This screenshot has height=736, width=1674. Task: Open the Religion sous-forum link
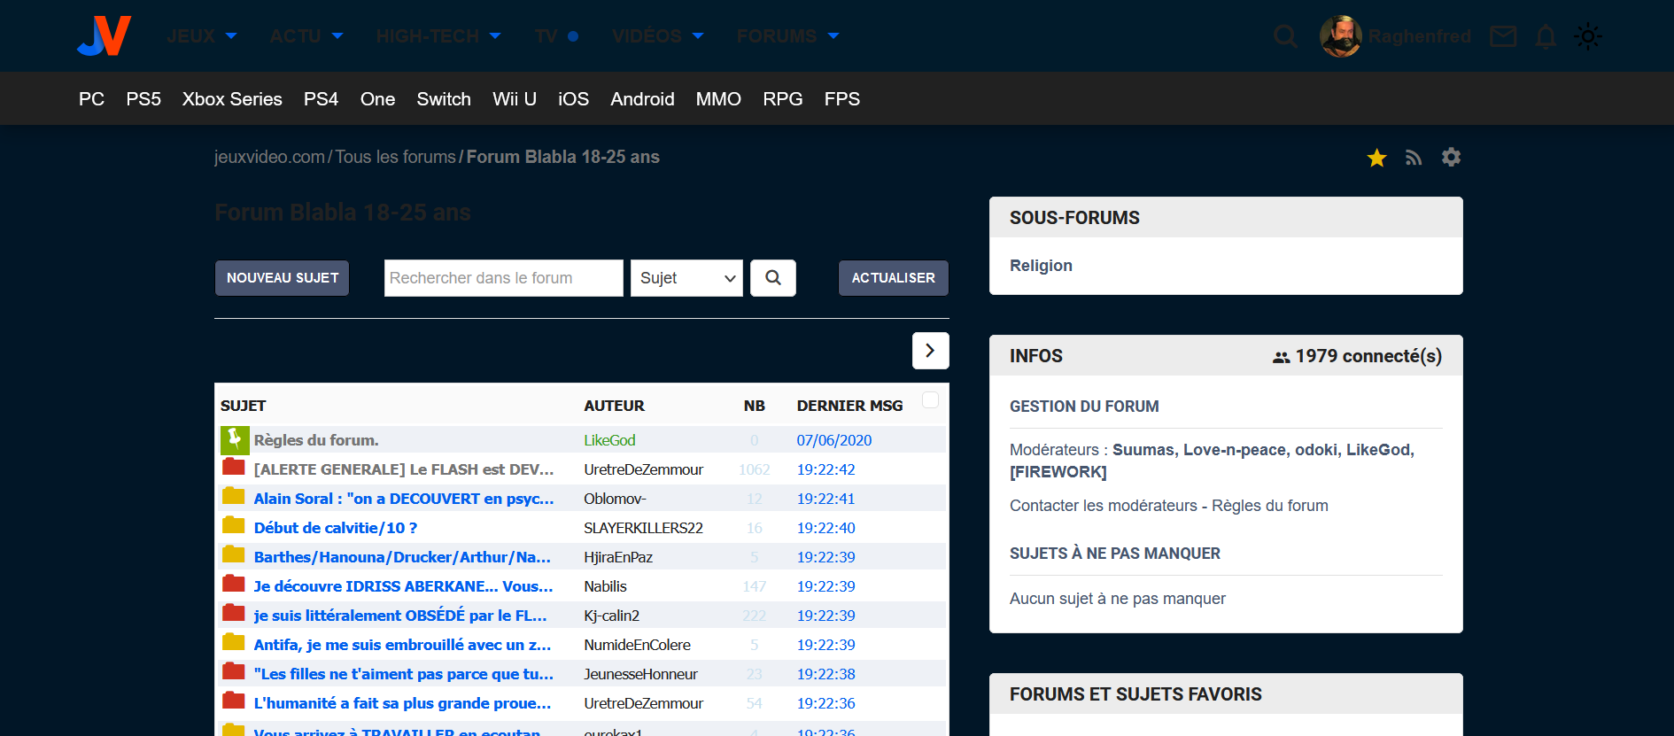(1041, 266)
